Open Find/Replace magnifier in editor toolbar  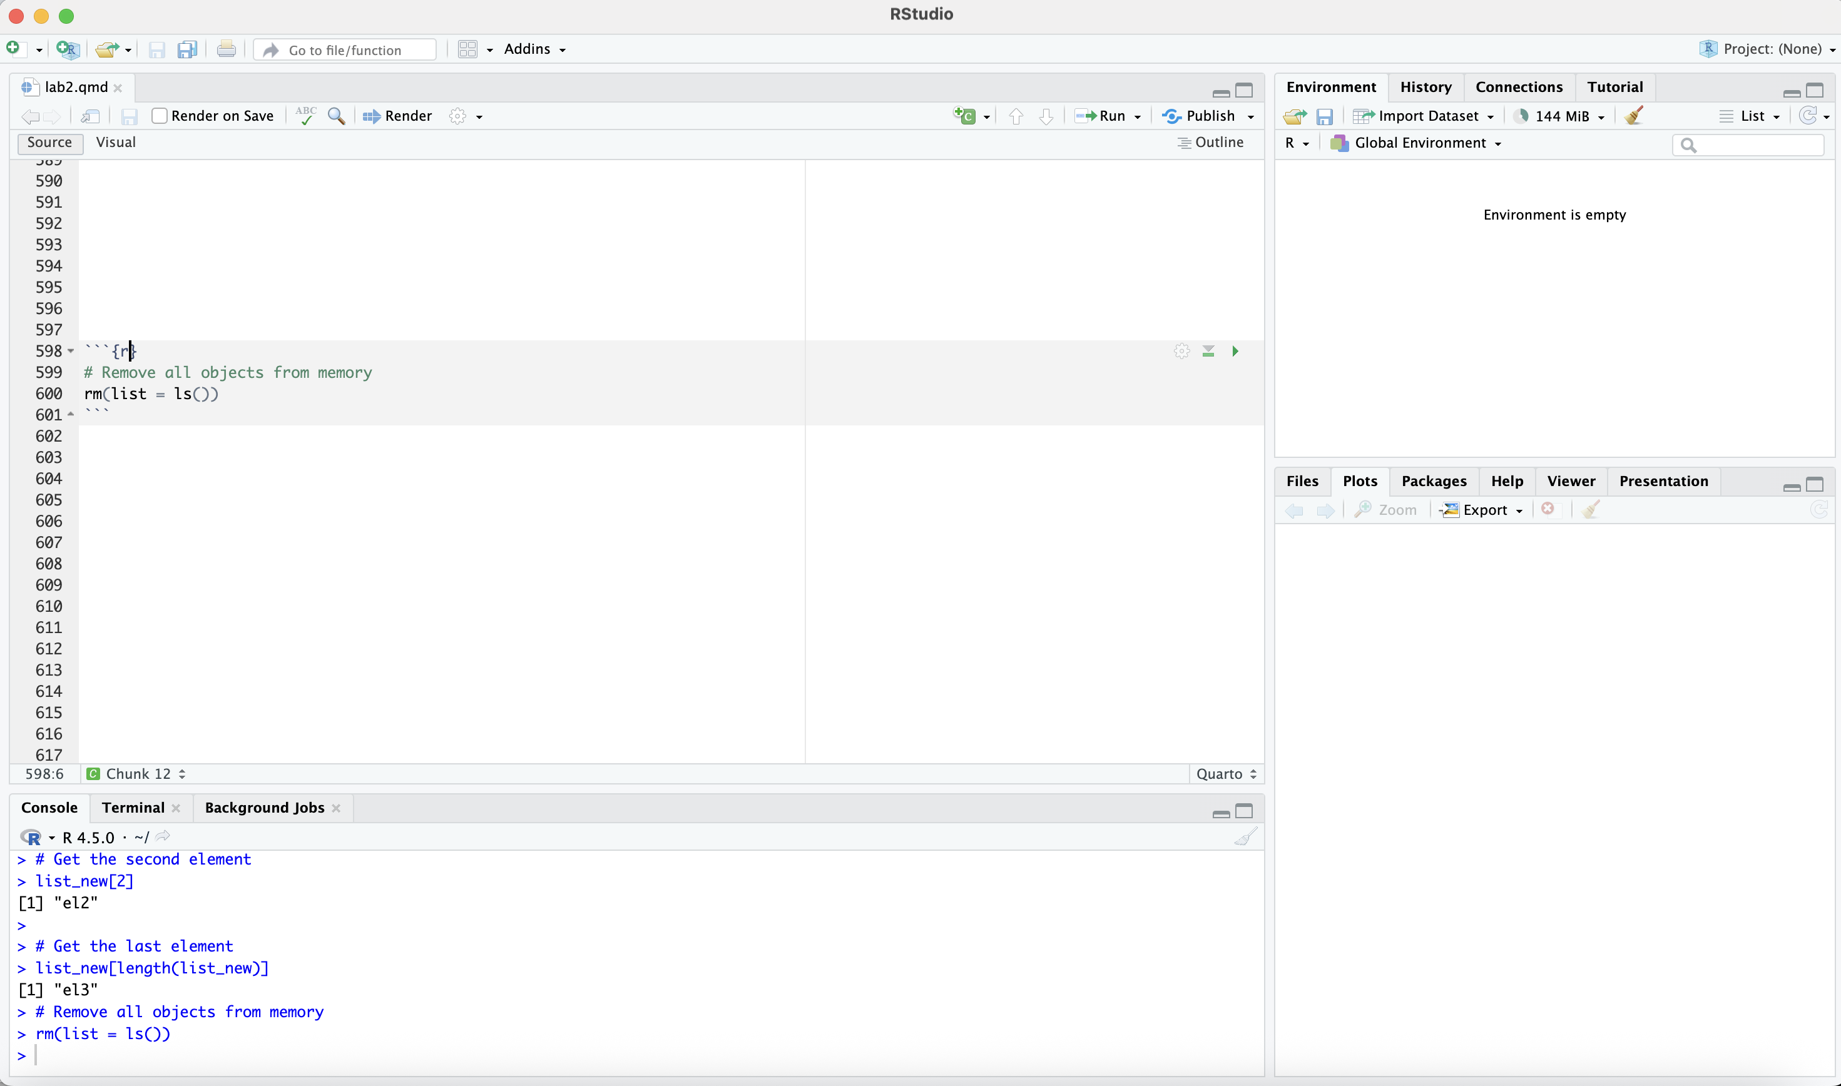click(x=336, y=116)
